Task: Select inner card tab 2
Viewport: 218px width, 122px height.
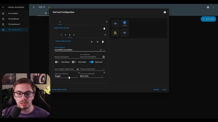Action: point(65,35)
